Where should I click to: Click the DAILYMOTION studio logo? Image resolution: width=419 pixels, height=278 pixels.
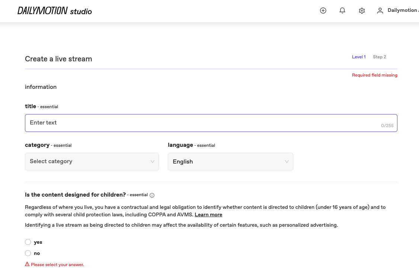pyautogui.click(x=54, y=11)
